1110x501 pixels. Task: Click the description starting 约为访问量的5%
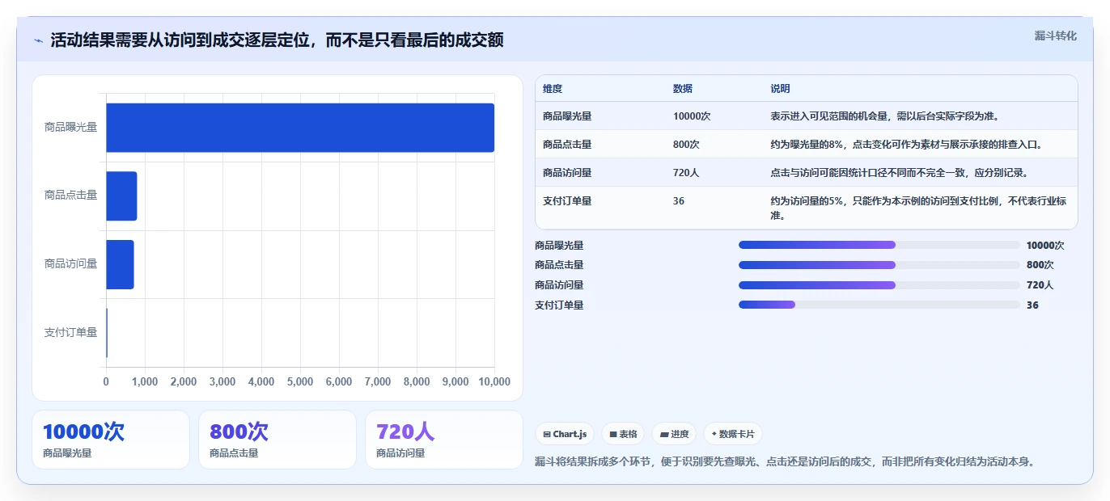[x=918, y=208]
